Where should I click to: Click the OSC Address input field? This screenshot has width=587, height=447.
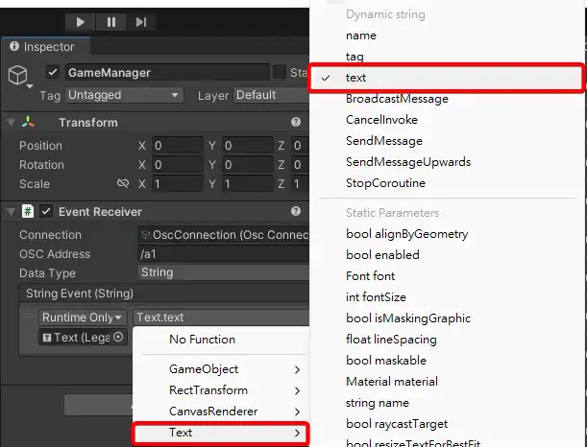click(221, 254)
